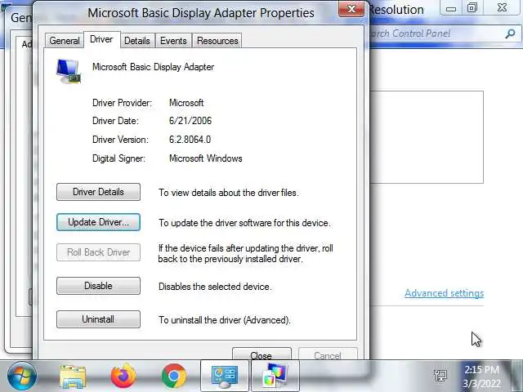Click the Roll Back Driver button
Viewport: 523px width, 392px height.
click(98, 252)
